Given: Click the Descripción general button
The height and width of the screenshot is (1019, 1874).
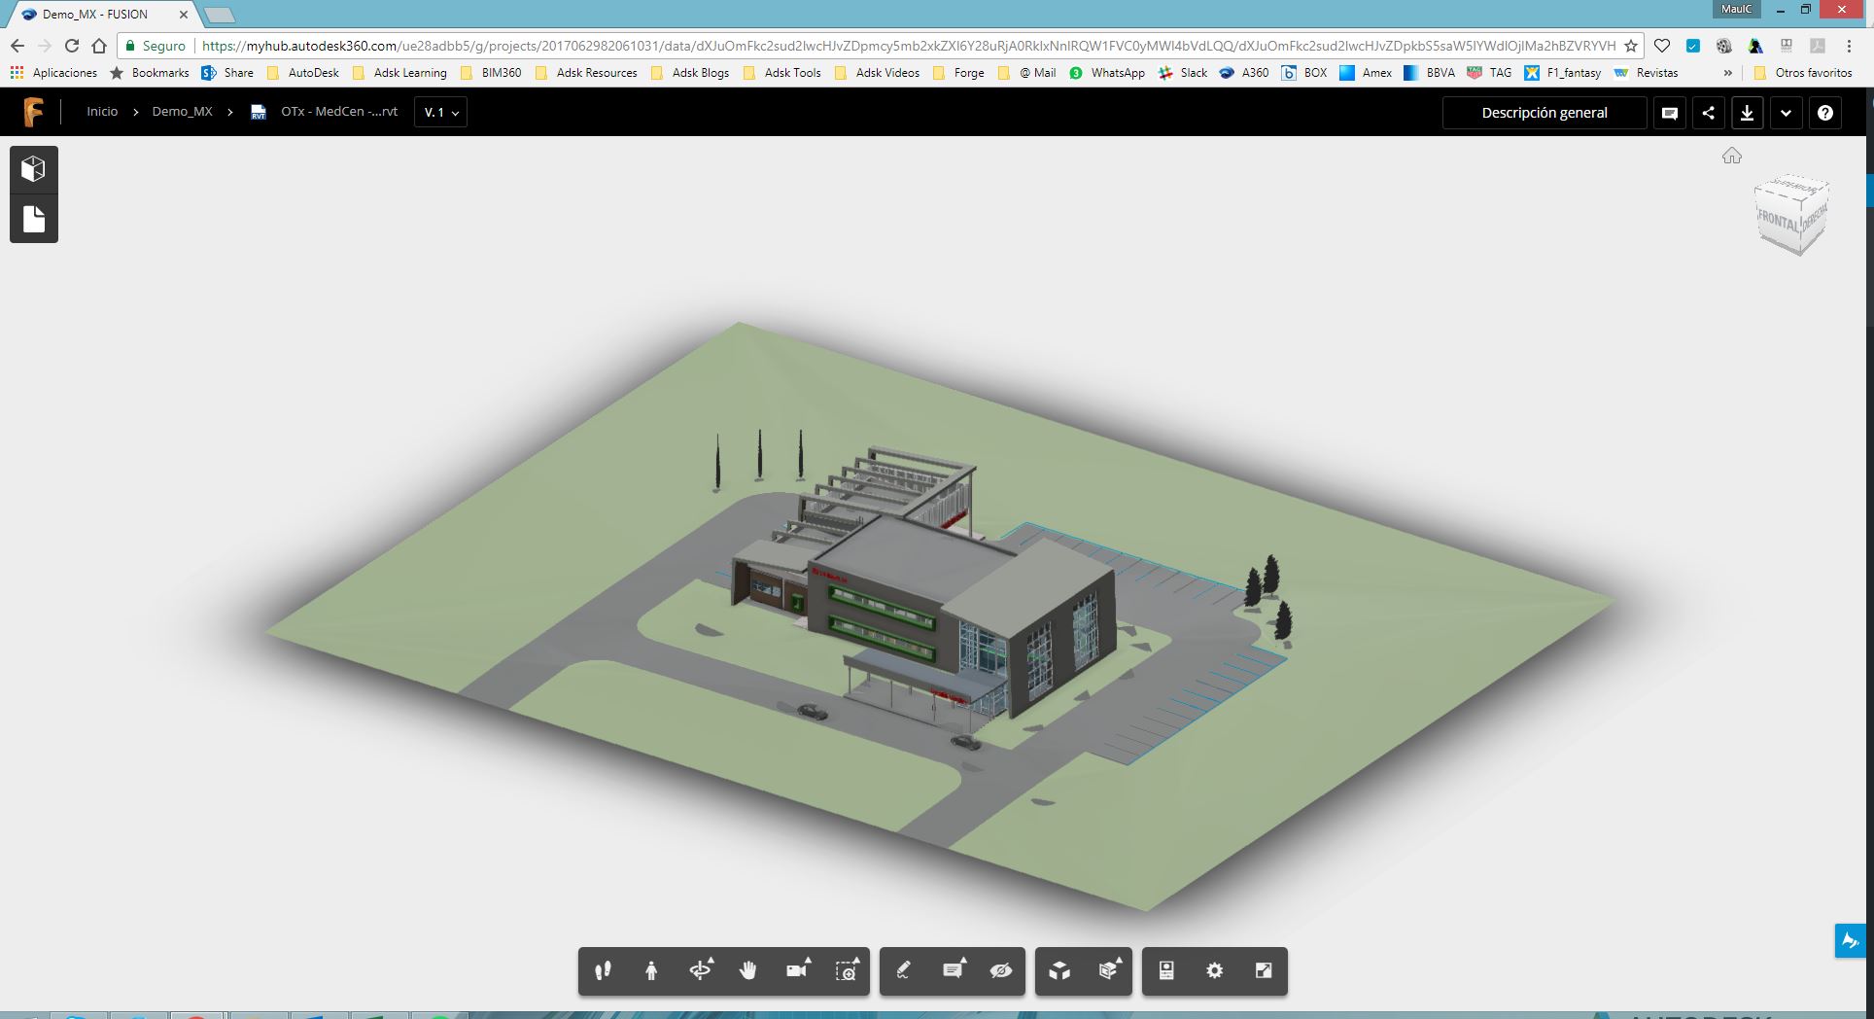Looking at the screenshot, I should click(x=1544, y=113).
